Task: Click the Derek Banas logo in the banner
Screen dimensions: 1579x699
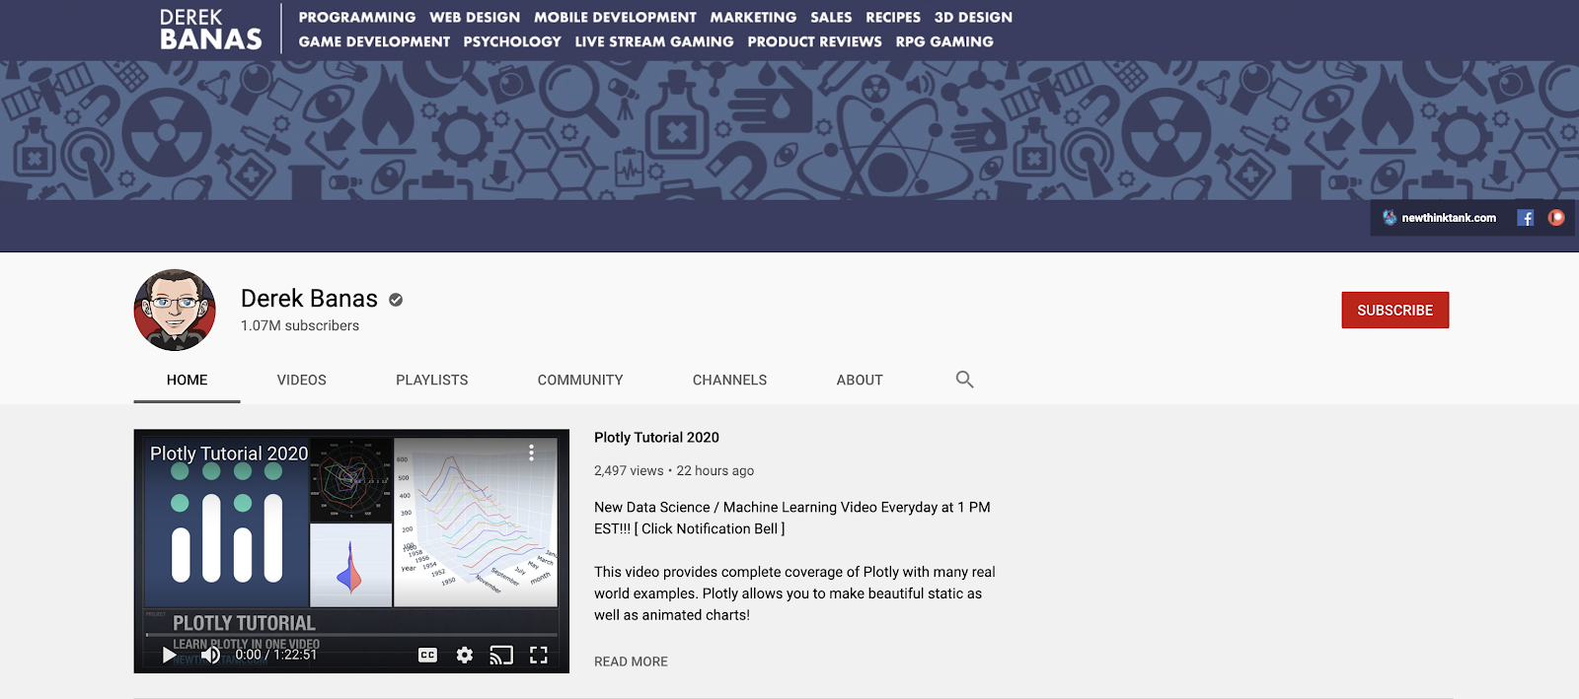Action: (x=210, y=30)
